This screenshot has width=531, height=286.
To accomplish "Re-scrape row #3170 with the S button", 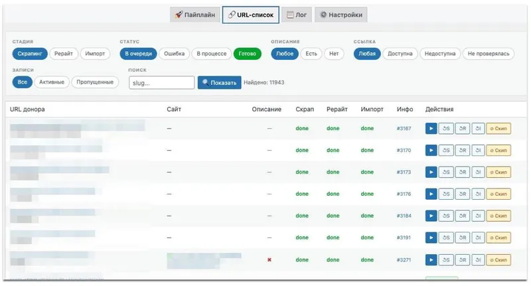I will click(x=446, y=150).
